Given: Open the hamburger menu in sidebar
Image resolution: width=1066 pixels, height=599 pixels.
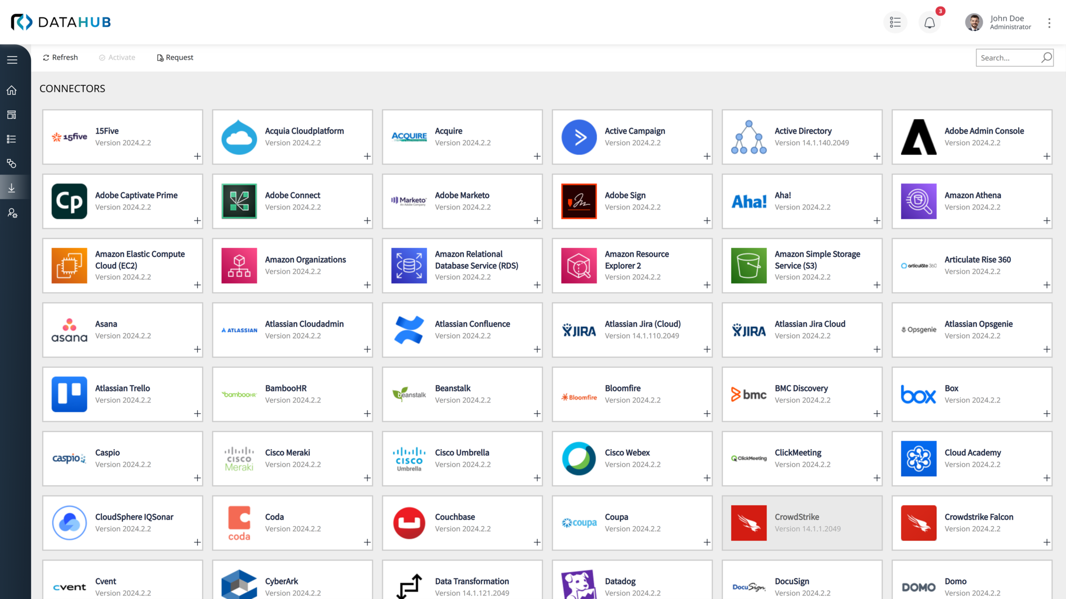Looking at the screenshot, I should pyautogui.click(x=12, y=60).
